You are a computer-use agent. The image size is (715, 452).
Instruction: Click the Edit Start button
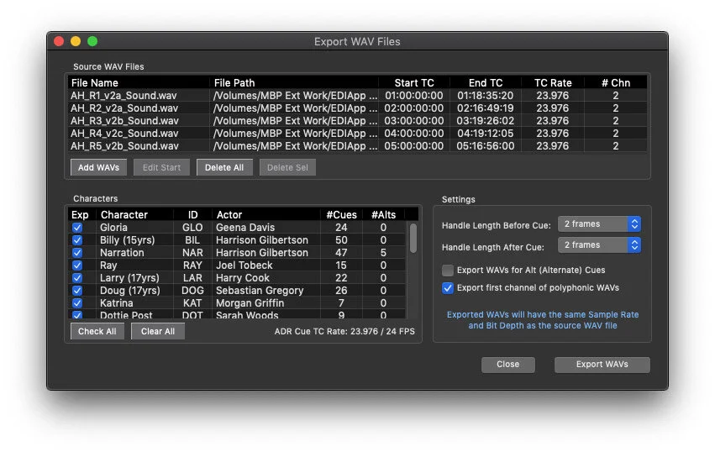pos(161,167)
